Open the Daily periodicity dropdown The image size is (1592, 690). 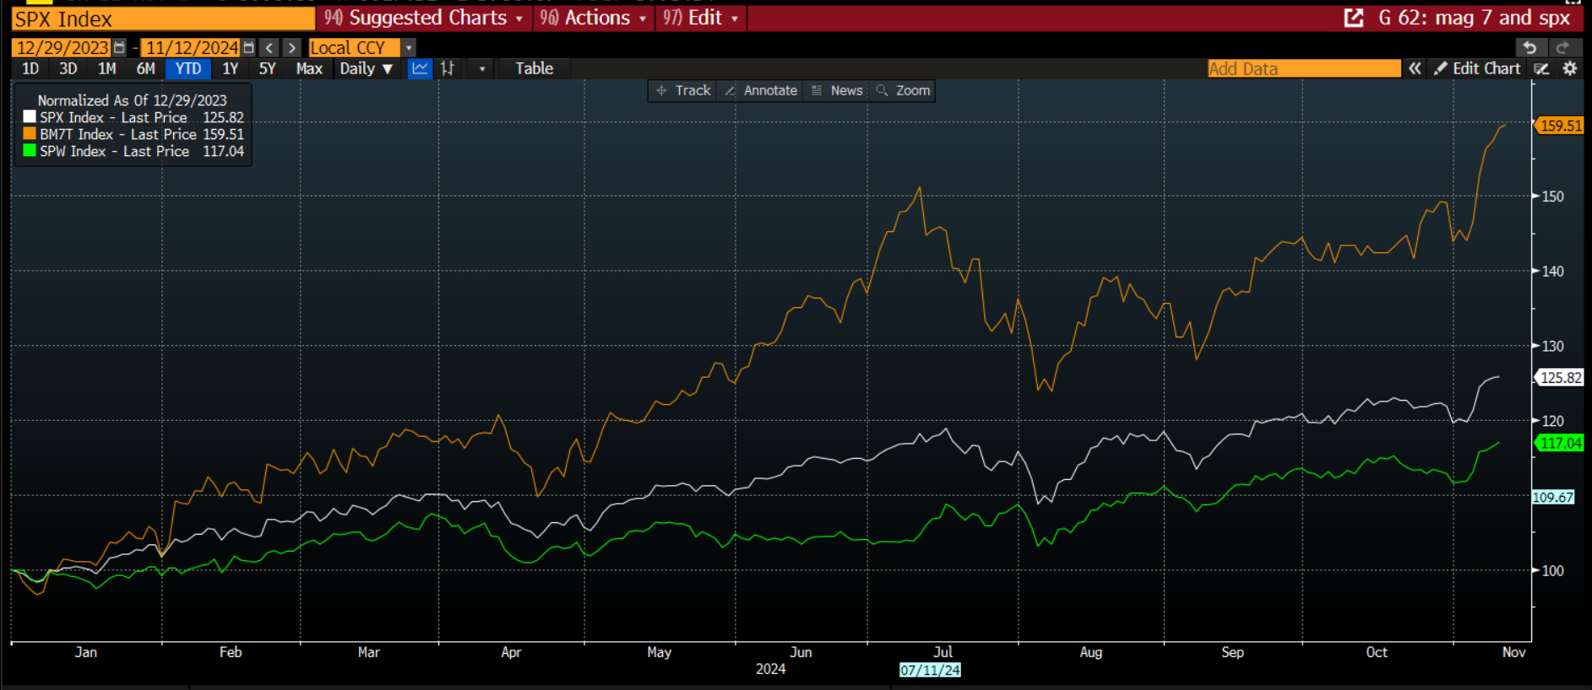(x=367, y=68)
